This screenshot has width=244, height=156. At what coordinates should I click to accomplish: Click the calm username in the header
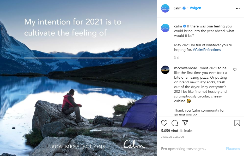(178, 8)
